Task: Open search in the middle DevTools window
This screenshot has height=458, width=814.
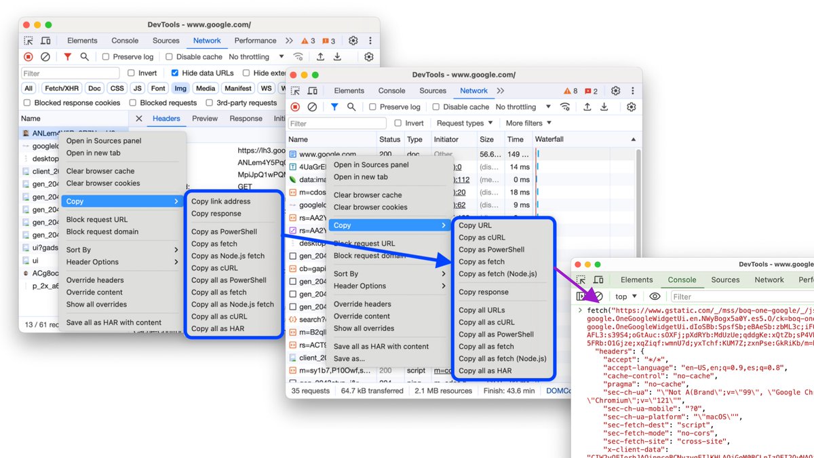Action: pos(351,107)
